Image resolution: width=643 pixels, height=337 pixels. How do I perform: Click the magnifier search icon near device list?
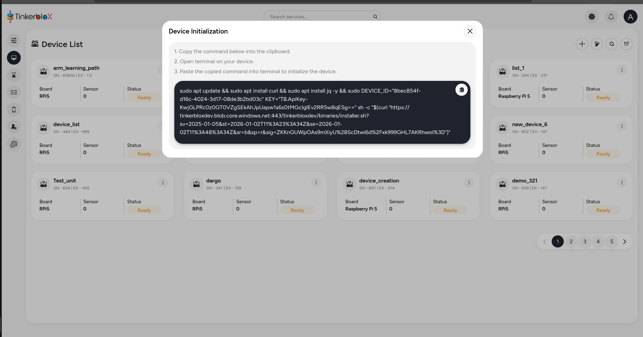[x=612, y=44]
